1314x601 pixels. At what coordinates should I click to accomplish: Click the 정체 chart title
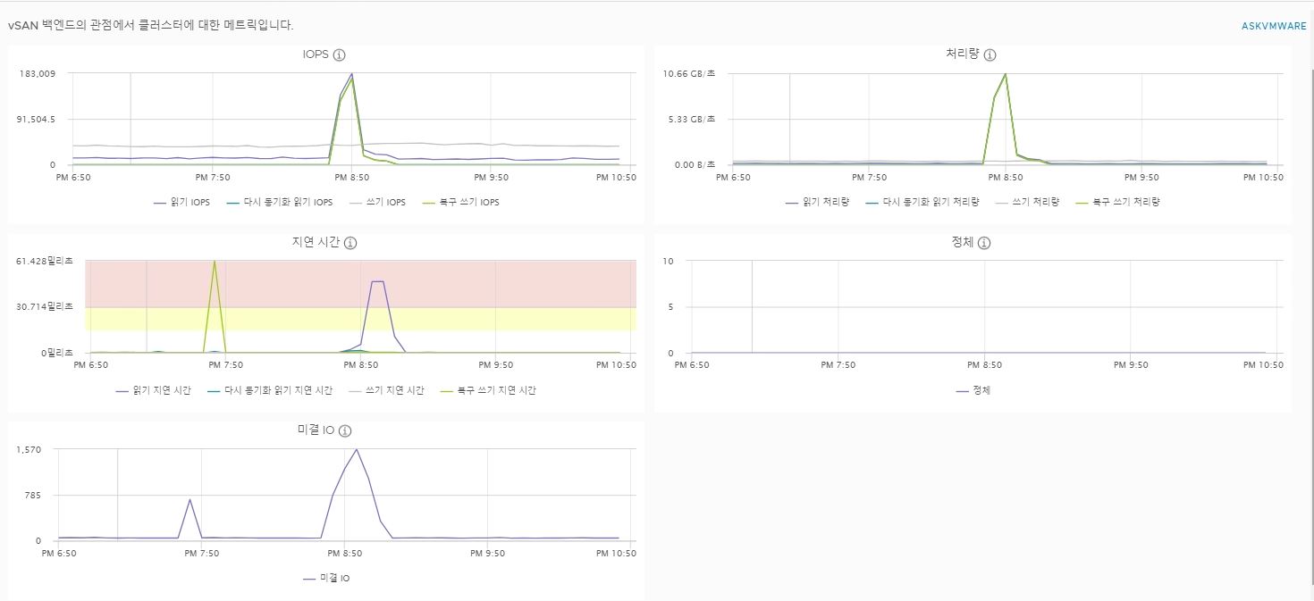(963, 243)
